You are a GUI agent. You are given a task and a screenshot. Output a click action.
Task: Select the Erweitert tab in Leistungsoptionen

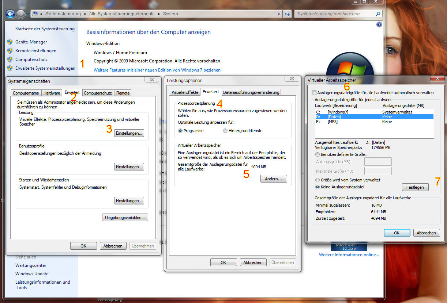point(211,92)
